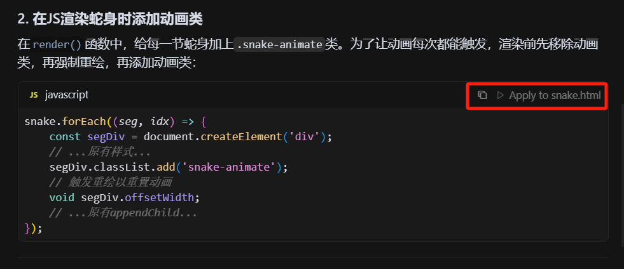Viewport: 624px width, 269px height.
Task: Click the JS language icon
Action: click(x=34, y=95)
